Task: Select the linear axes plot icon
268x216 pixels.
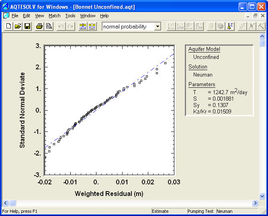Action: tap(171, 26)
